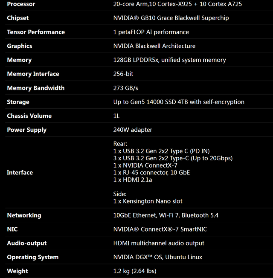Image resolution: width=273 pixels, height=278 pixels.
Task: Click the Tensor Performance label
Action: (36, 32)
